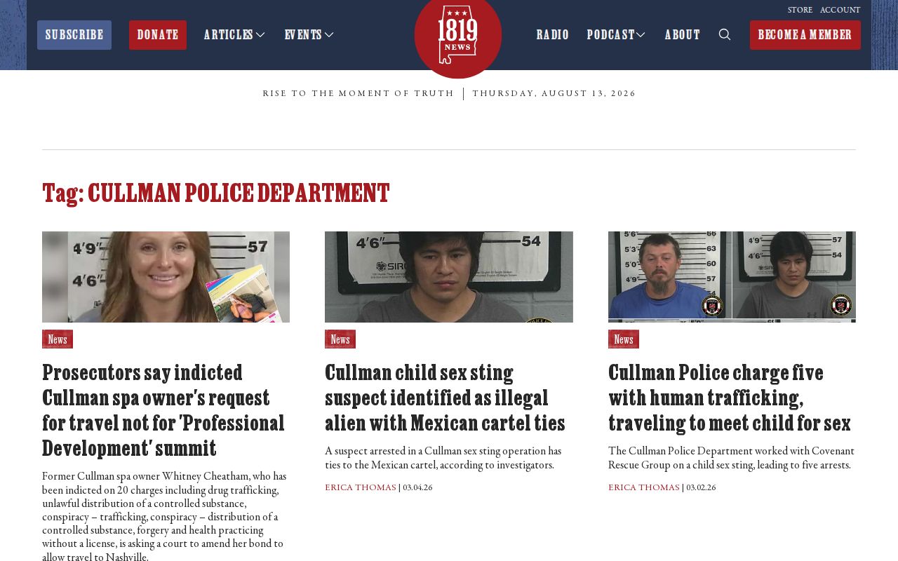This screenshot has width=898, height=561.
Task: Click Erica Thomas byline dated 03.04.26
Action: [x=361, y=487]
